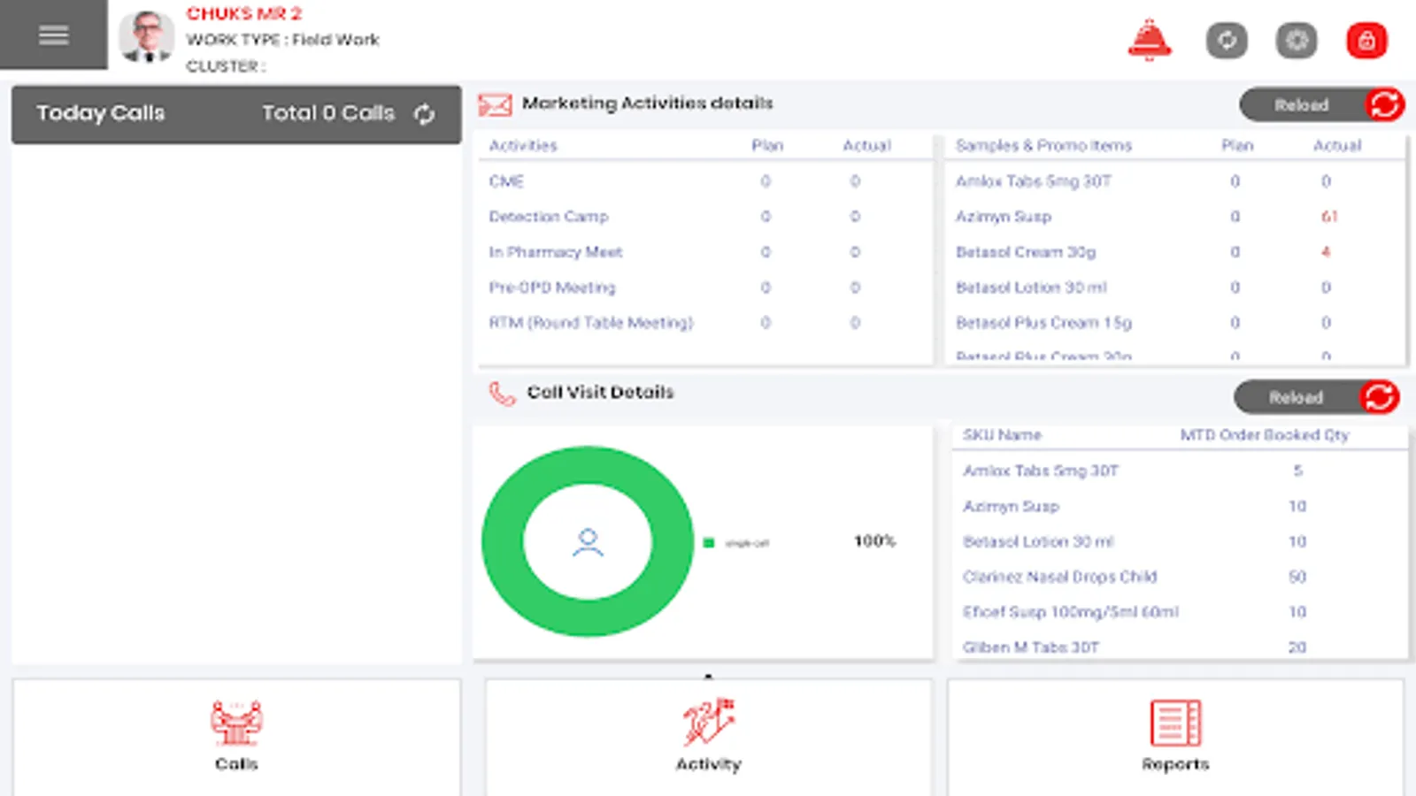1416x796 pixels.
Task: Click the user profile photo
Action: pos(147,37)
